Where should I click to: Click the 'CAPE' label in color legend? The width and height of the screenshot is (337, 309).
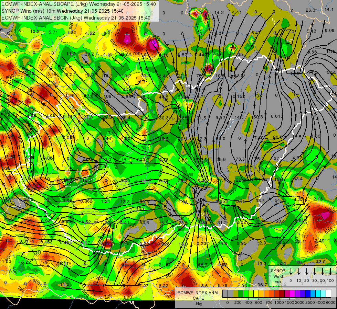[x=198, y=298]
